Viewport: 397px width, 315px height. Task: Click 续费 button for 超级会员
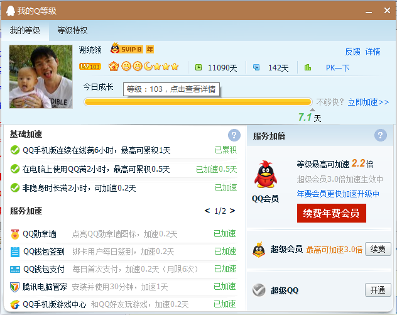tap(378, 249)
